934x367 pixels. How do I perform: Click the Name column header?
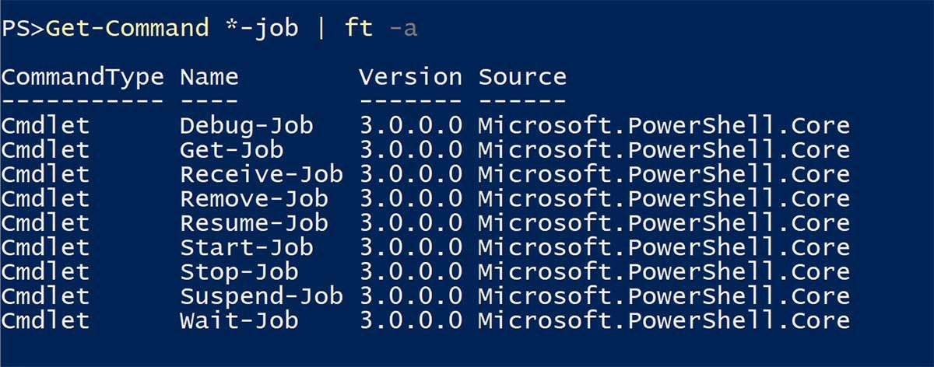[x=209, y=77]
